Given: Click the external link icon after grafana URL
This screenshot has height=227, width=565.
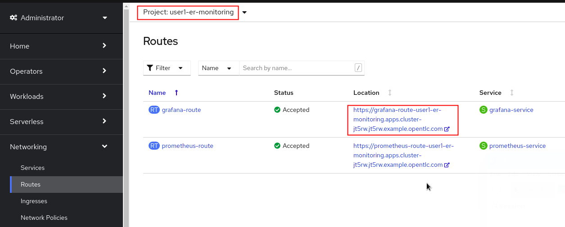Looking at the screenshot, I should 447,129.
